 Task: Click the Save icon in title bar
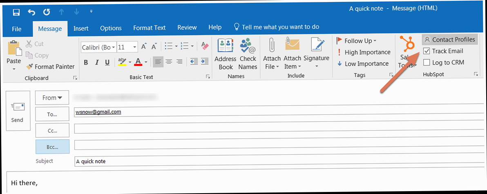click(x=16, y=11)
